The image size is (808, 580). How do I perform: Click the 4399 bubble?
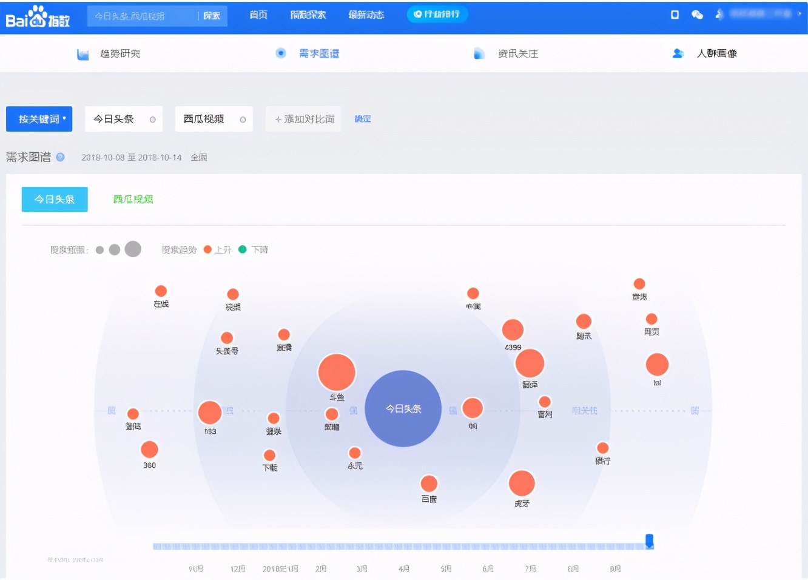pos(513,330)
